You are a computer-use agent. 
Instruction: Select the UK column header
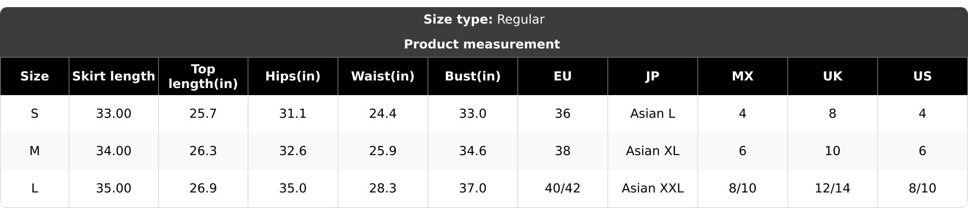tap(833, 76)
